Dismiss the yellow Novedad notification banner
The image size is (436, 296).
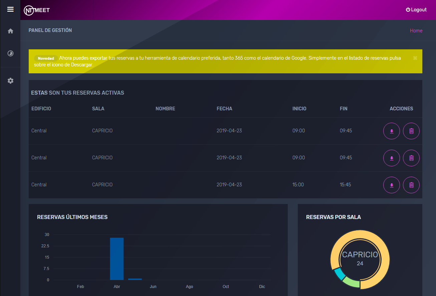click(415, 58)
